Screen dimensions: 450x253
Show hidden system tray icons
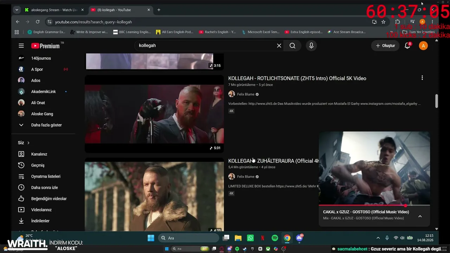point(378,238)
